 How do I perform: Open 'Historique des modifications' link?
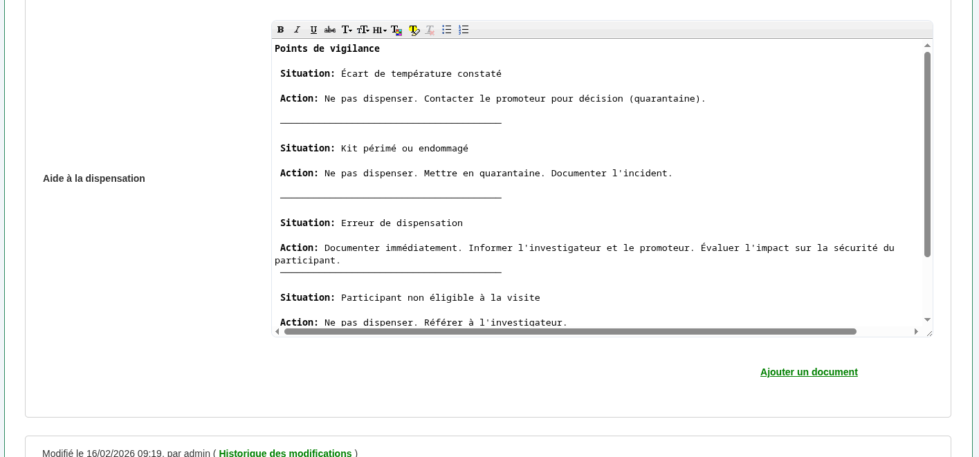click(285, 453)
